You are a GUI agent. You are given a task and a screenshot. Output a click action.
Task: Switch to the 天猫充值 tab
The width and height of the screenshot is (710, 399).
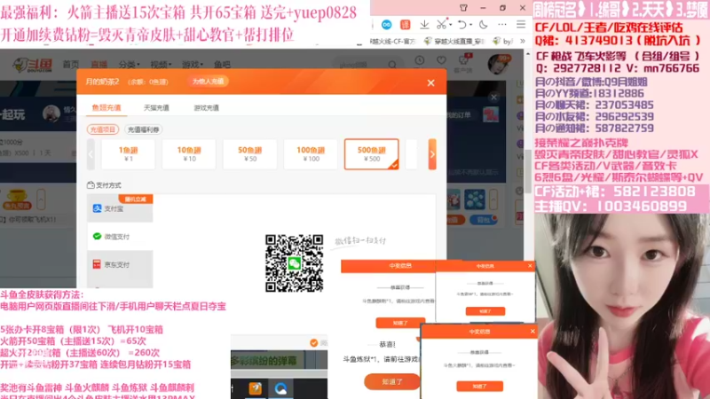pos(156,107)
